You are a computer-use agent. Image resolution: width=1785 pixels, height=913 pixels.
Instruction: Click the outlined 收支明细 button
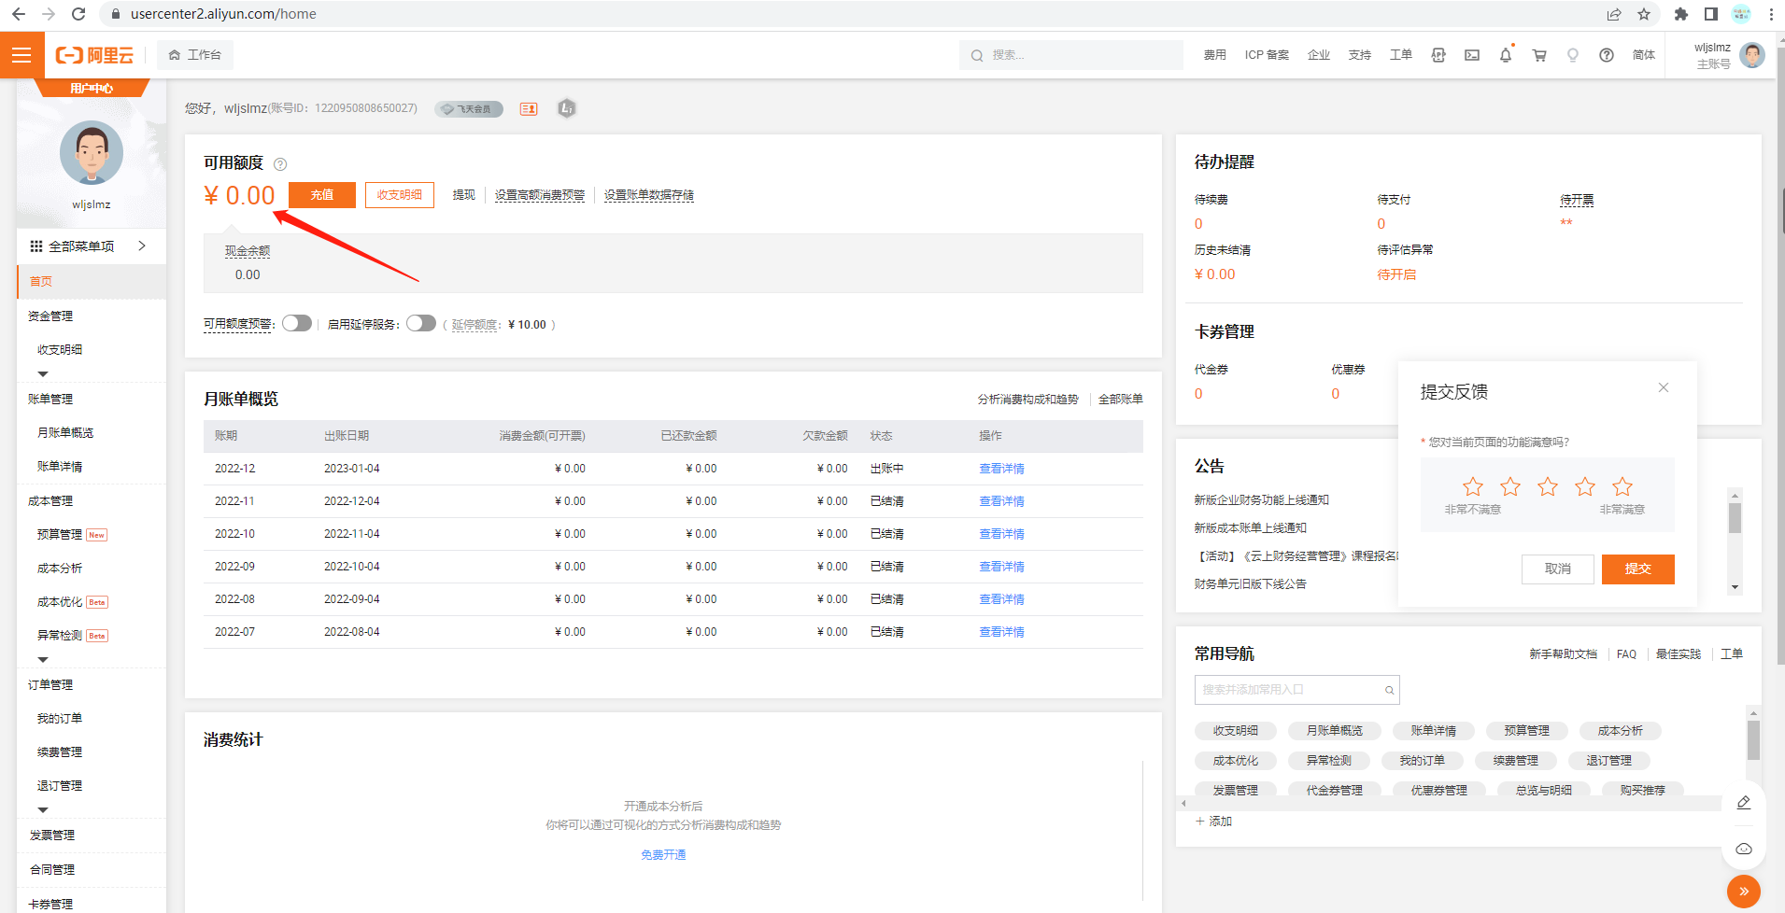tap(400, 195)
